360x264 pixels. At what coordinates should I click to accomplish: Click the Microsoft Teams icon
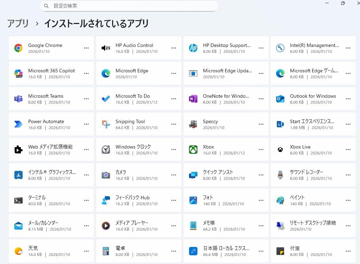17,98
